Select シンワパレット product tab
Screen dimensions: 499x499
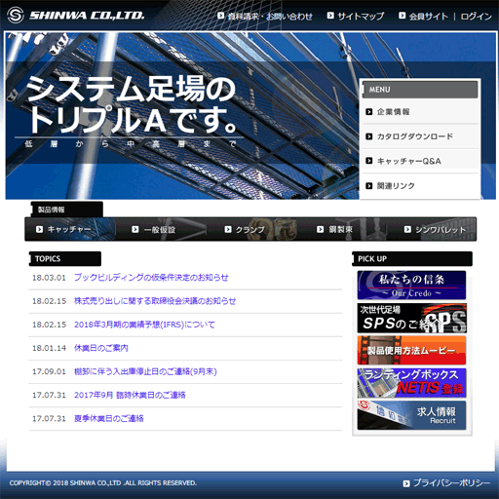coord(432,229)
